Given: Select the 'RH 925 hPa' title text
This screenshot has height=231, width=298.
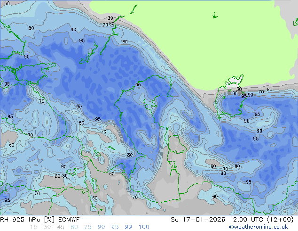Looking at the screenshot, I should pos(20,220).
